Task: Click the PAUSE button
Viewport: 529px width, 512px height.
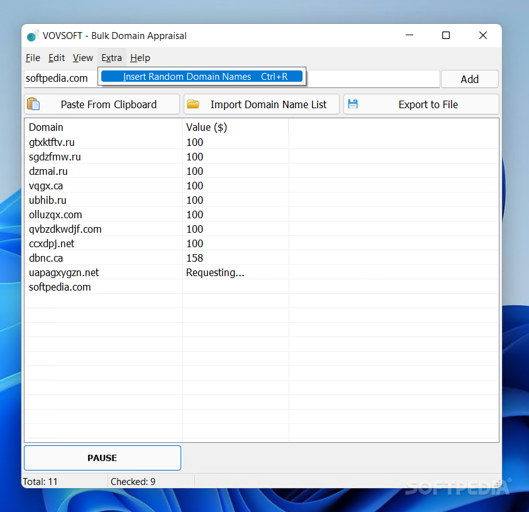Action: tap(103, 458)
